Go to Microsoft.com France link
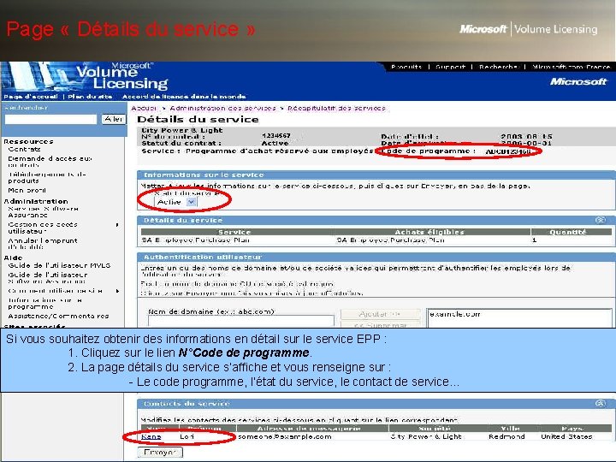Image resolution: width=616 pixels, height=462 pixels. pyautogui.click(x=572, y=67)
